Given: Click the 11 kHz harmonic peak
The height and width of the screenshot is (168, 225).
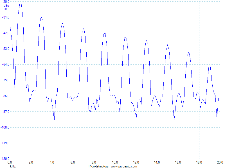Looking at the screenshot, I should (125, 37).
